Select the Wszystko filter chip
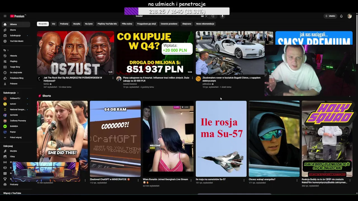This screenshot has width=358, height=201. pos(43,24)
